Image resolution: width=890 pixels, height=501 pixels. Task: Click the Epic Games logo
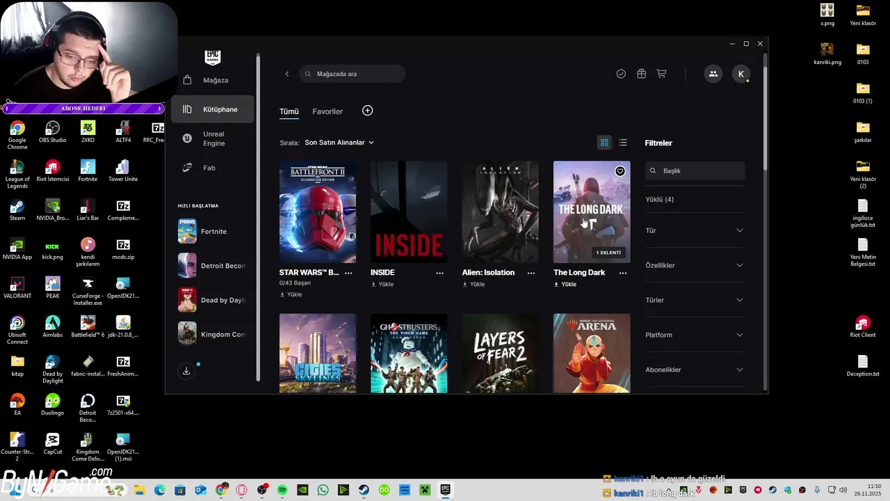(213, 56)
